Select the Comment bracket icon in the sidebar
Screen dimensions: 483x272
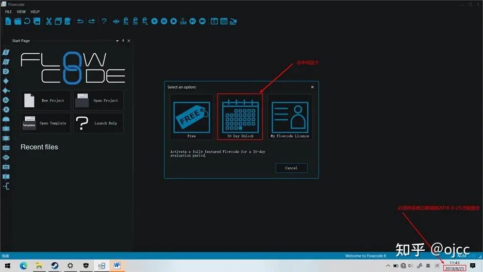(x=6, y=186)
